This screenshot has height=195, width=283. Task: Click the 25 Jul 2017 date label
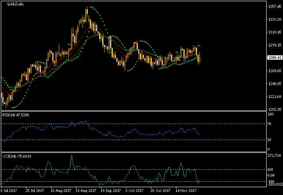click(35, 191)
